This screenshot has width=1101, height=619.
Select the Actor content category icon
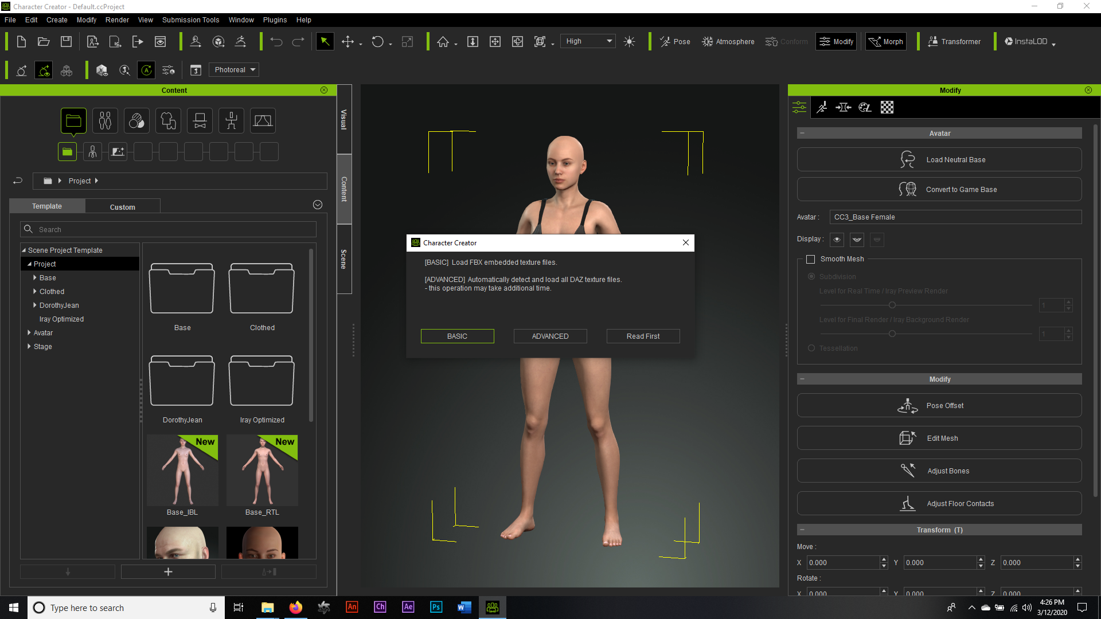(105, 120)
